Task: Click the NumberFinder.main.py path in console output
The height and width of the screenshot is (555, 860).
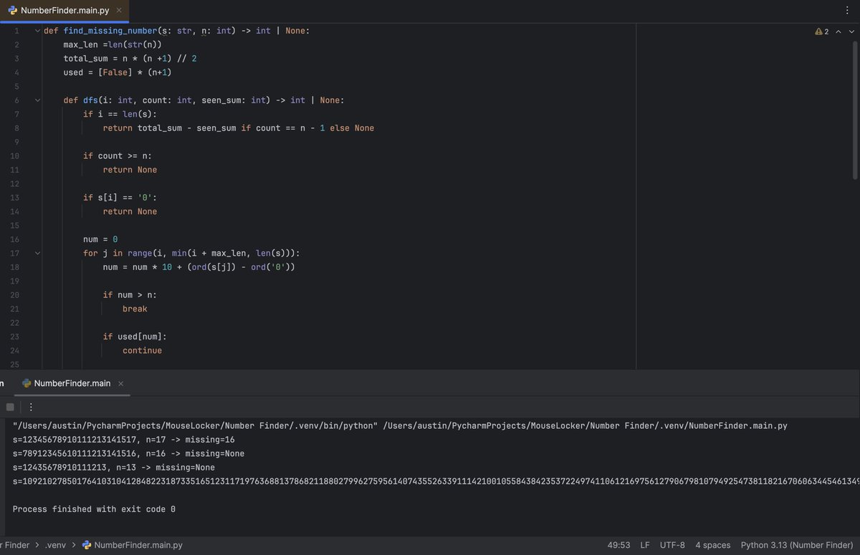Action: tap(585, 425)
